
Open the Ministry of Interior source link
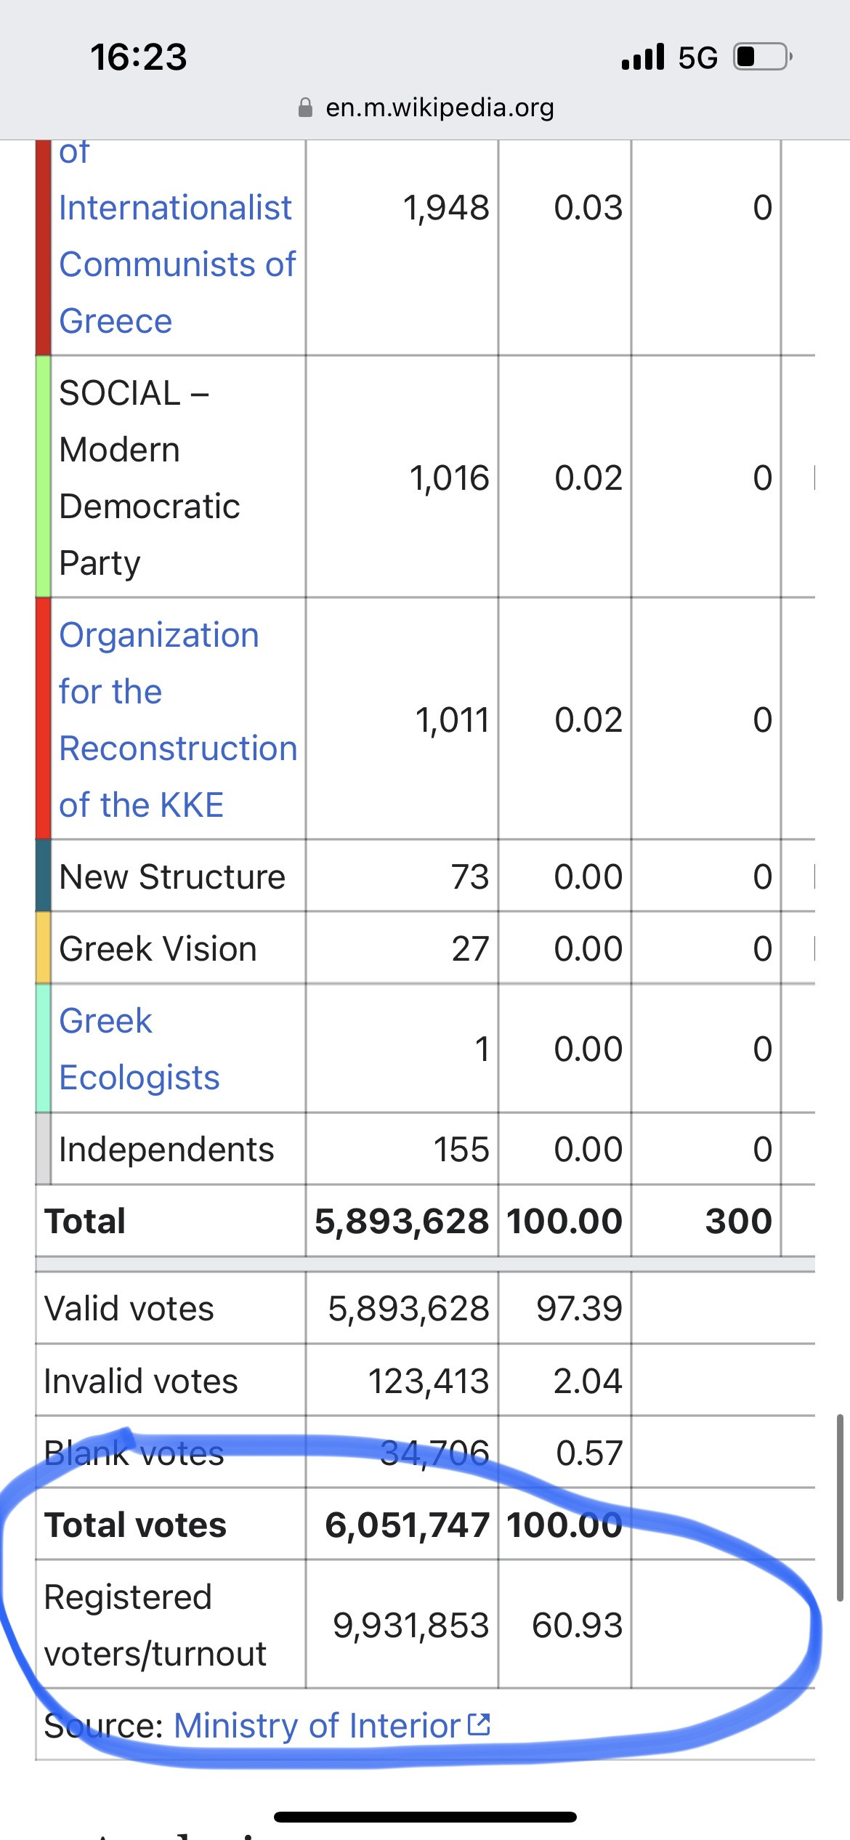(x=317, y=1725)
